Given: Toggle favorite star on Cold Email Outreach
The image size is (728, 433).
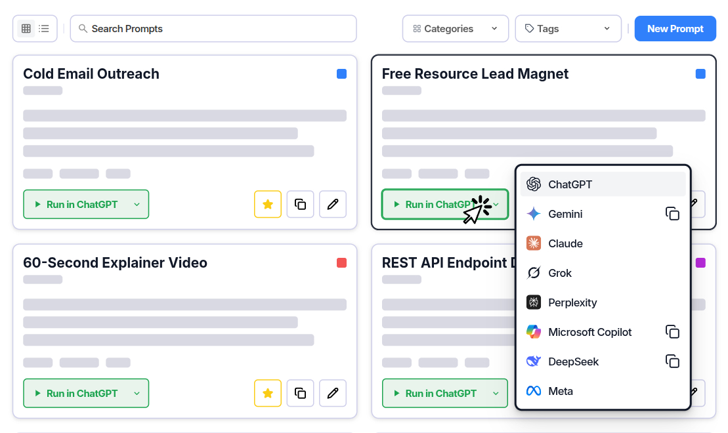Looking at the screenshot, I should coord(268,204).
